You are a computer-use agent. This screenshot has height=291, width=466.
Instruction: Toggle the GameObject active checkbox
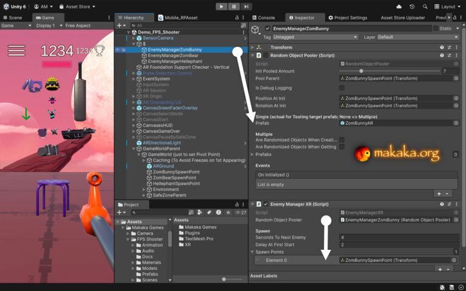(x=268, y=28)
